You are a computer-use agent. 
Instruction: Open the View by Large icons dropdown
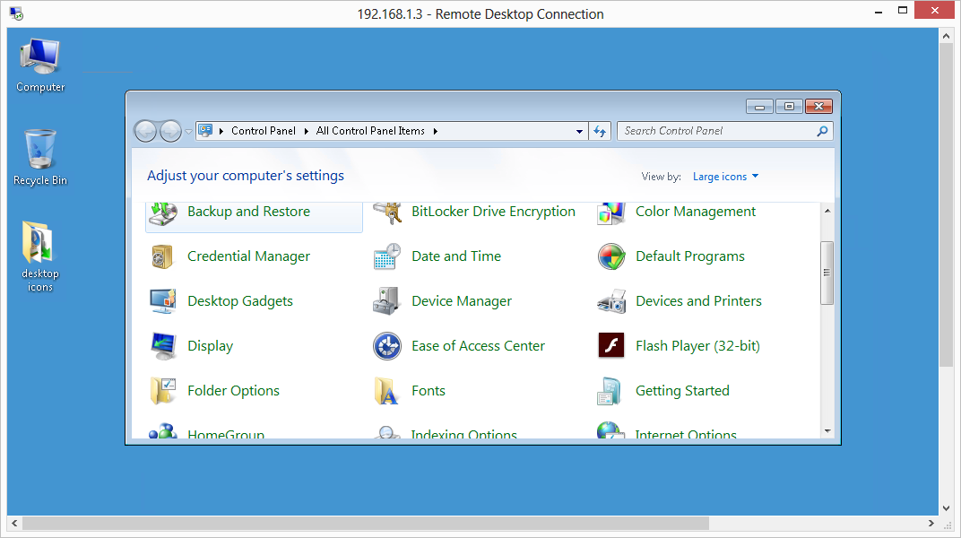tap(725, 177)
